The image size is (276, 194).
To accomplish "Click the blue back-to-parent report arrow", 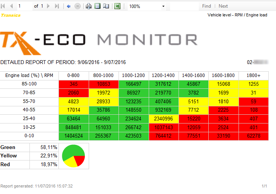I will [69, 6].
